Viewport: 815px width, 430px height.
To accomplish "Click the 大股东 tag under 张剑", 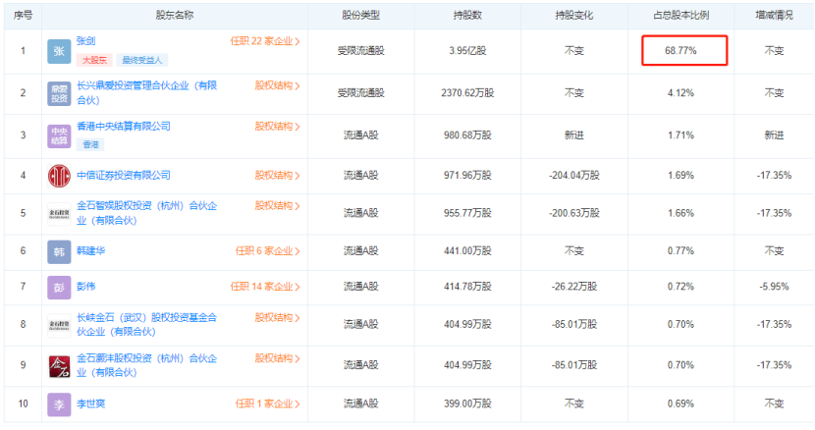I will [x=94, y=60].
